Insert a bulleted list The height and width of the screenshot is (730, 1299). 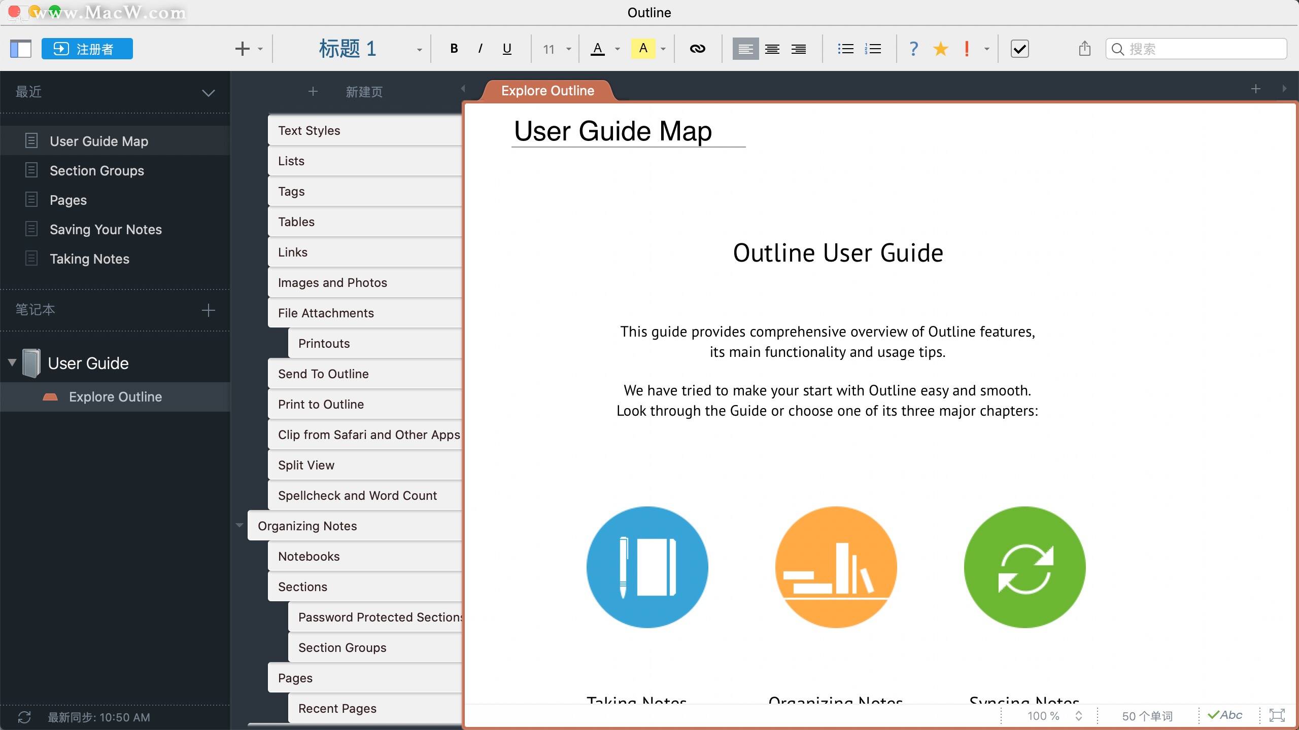[x=845, y=49]
